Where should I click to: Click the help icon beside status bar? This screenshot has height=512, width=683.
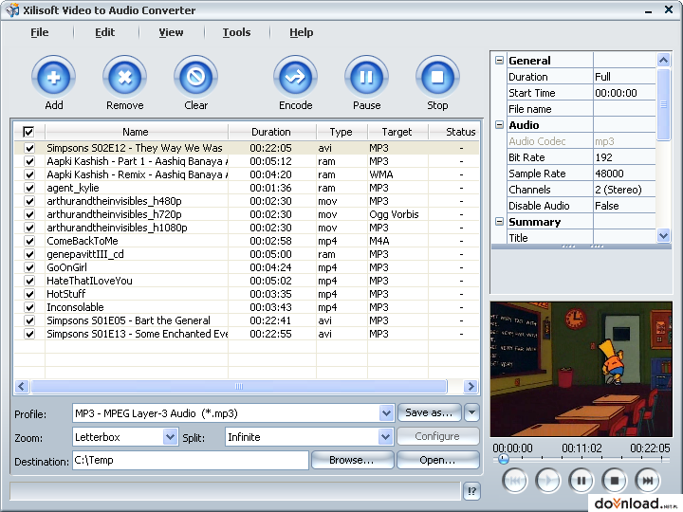click(x=471, y=491)
